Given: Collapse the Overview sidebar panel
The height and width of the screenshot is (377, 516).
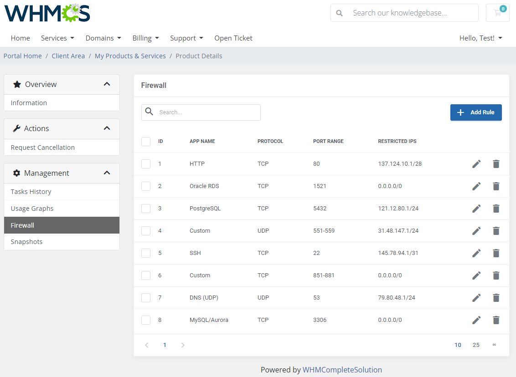Looking at the screenshot, I should tap(107, 84).
